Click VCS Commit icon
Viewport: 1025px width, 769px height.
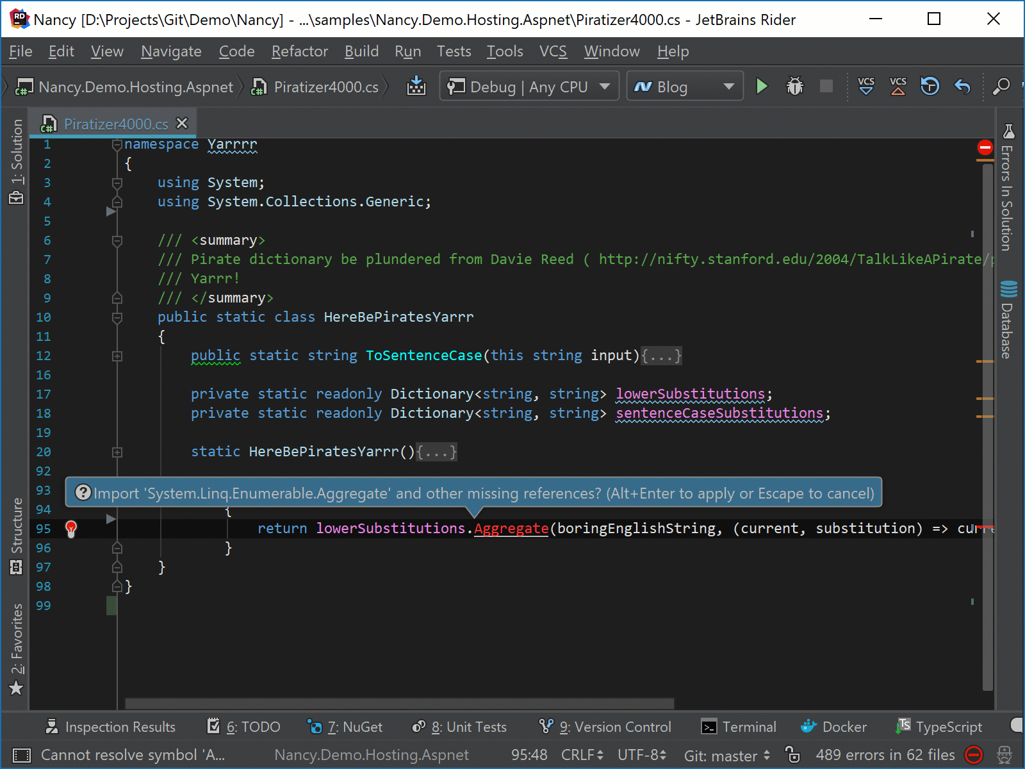pos(898,86)
